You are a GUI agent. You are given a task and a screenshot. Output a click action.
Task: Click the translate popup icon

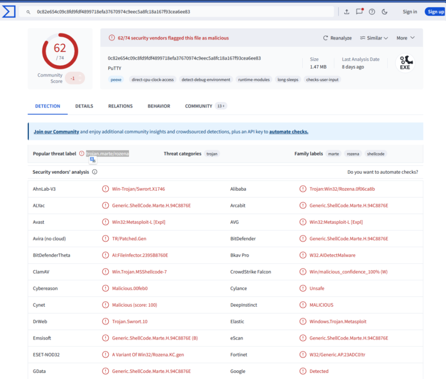point(93,160)
